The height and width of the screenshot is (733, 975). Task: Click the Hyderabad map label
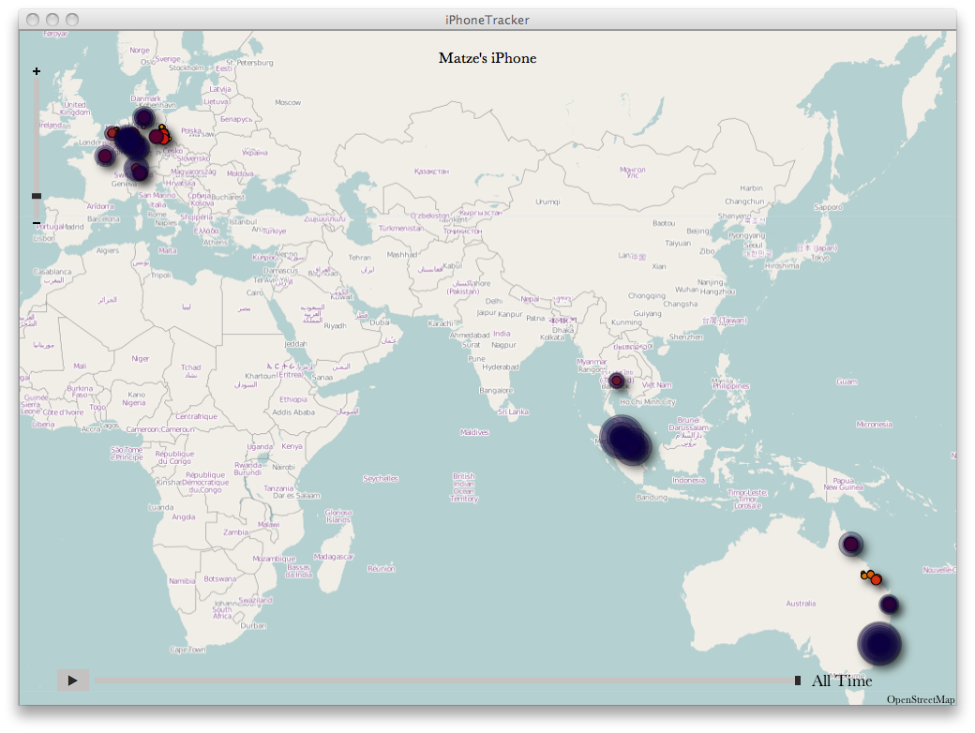tap(501, 366)
